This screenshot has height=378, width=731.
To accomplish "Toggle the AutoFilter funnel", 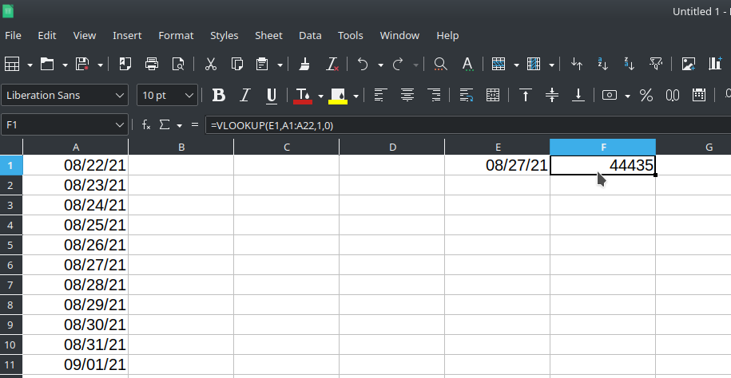I will pos(656,64).
